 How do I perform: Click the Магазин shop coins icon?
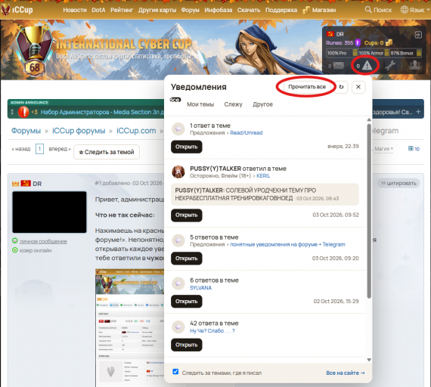click(x=306, y=10)
